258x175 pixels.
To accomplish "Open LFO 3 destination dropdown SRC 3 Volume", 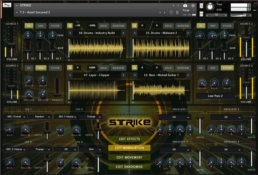I will (x=15, y=149).
